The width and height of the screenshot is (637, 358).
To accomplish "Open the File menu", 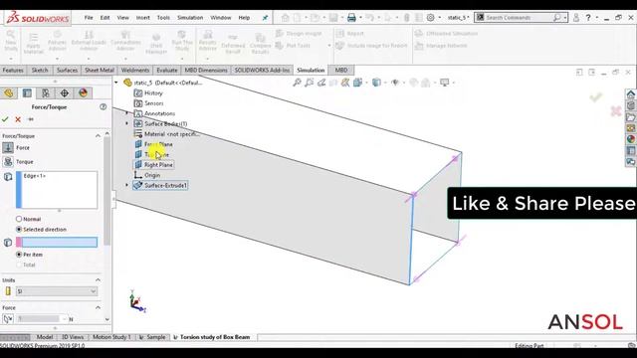I will tap(89, 18).
